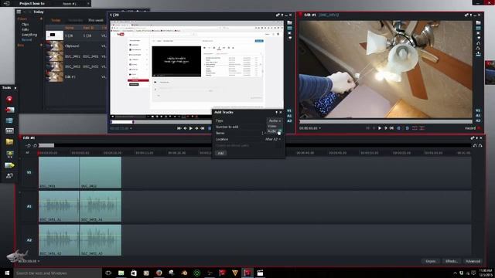Image resolution: width=495 pixels, height=278 pixels.
Task: Open the Location After A2 dropdown
Action: point(273,139)
